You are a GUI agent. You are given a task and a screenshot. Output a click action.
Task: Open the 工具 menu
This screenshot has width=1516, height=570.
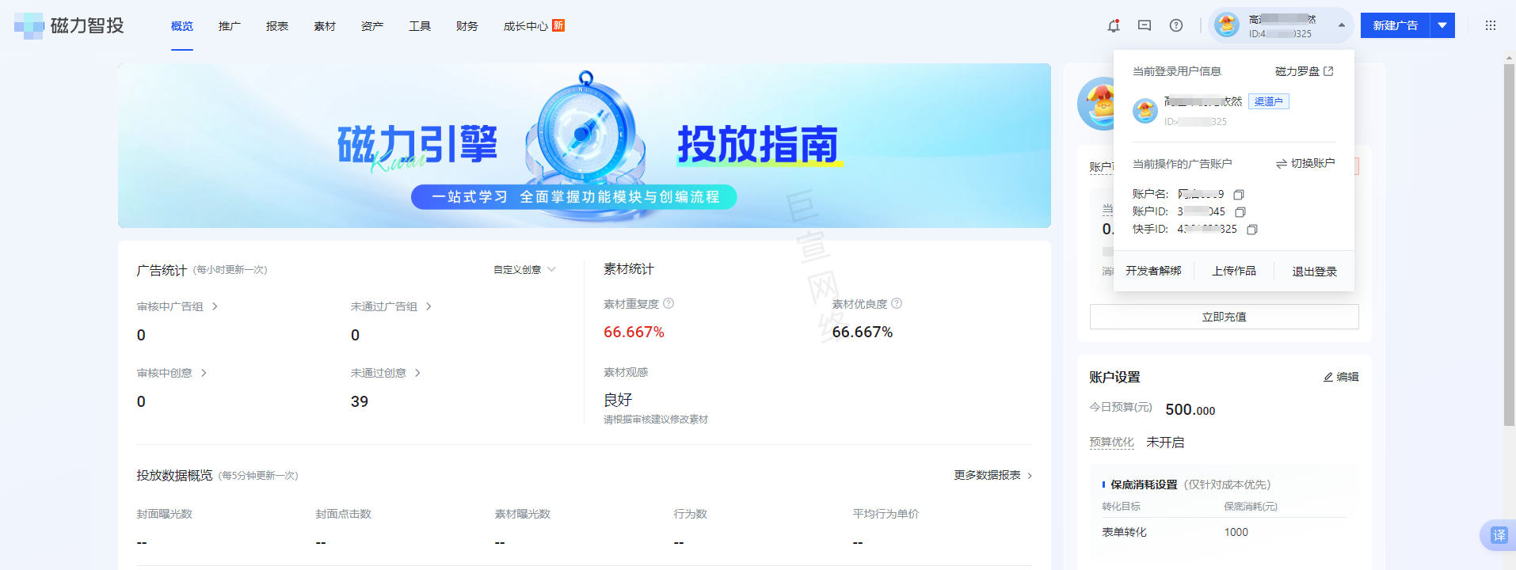point(420,26)
